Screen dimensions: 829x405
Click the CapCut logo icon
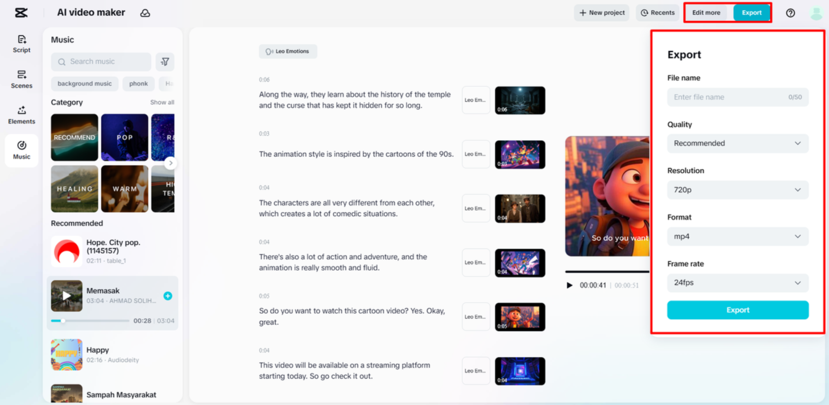tap(21, 13)
